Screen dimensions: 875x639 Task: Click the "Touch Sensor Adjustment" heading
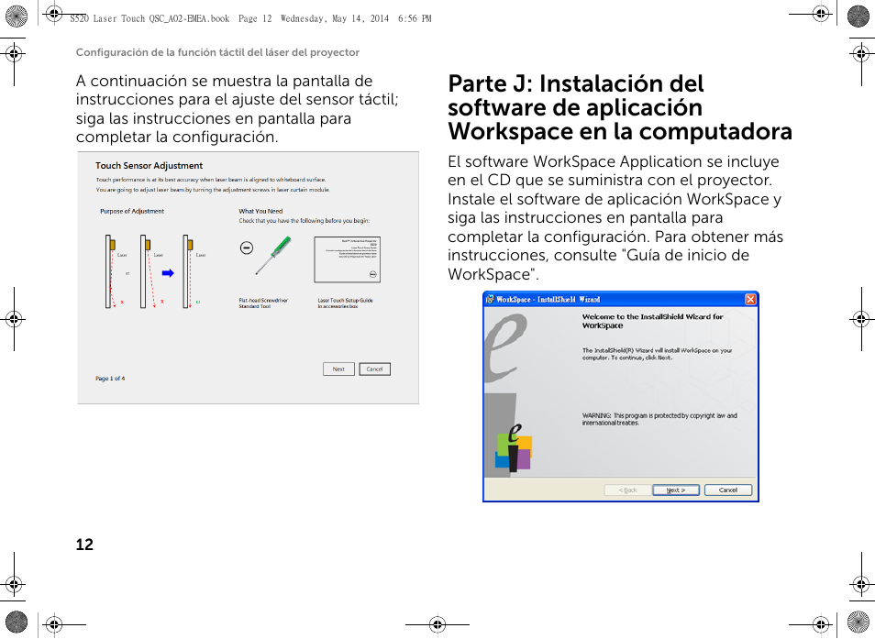click(149, 166)
